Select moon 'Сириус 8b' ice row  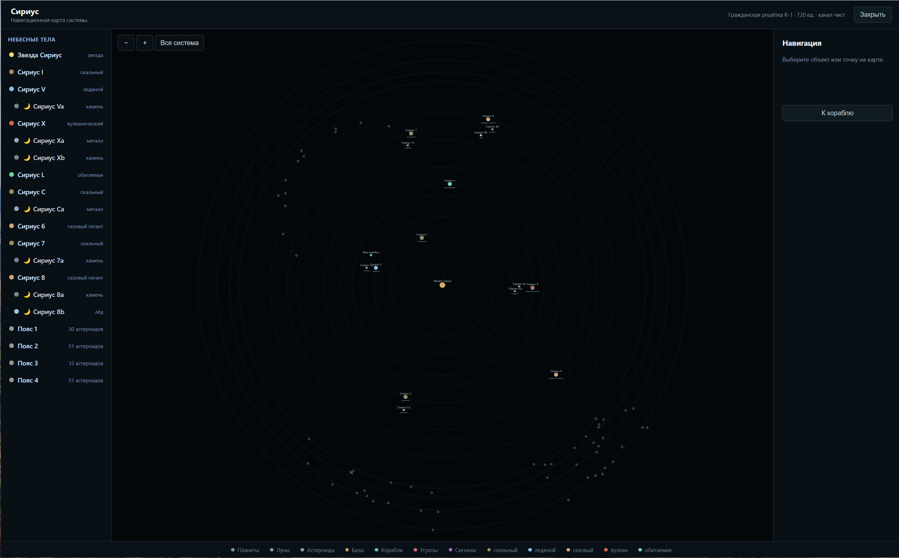point(56,312)
